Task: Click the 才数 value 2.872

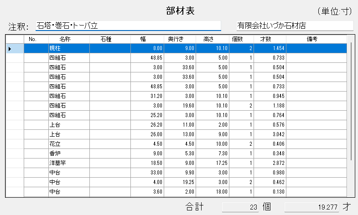Action: pyautogui.click(x=270, y=163)
